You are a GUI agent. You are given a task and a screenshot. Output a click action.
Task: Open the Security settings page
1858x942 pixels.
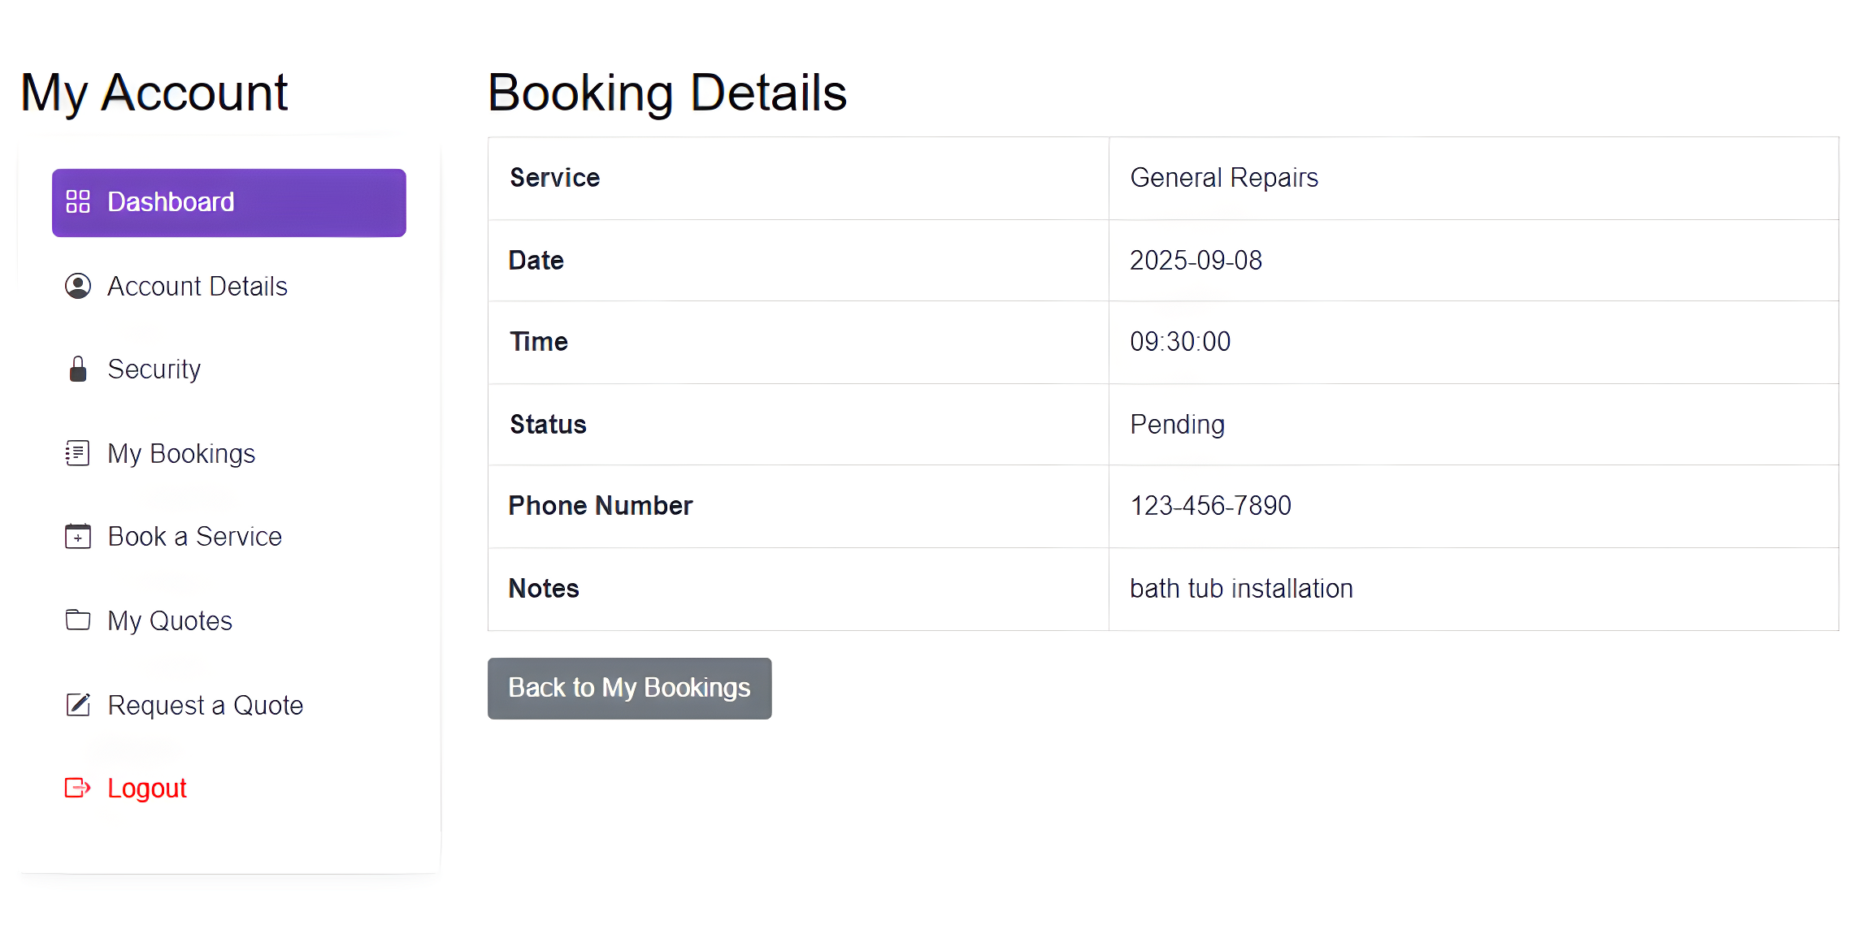click(x=154, y=369)
